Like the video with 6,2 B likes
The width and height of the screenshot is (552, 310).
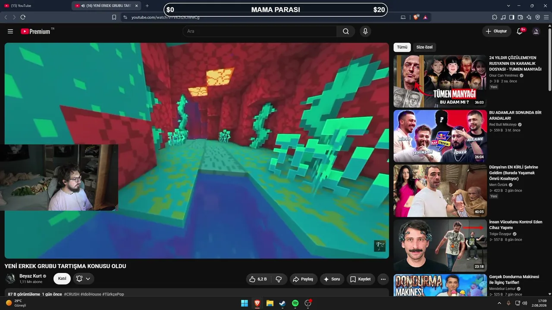point(258,279)
